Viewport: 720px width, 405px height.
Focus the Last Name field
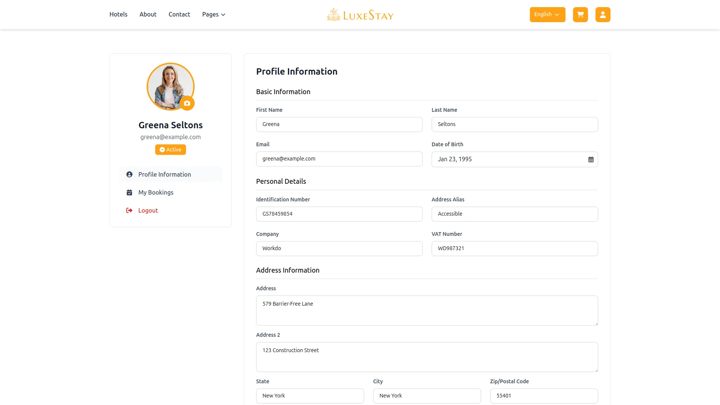515,124
